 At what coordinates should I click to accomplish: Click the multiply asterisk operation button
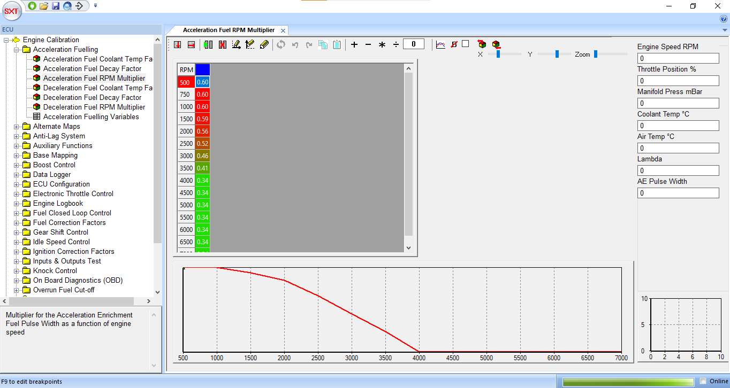point(382,45)
